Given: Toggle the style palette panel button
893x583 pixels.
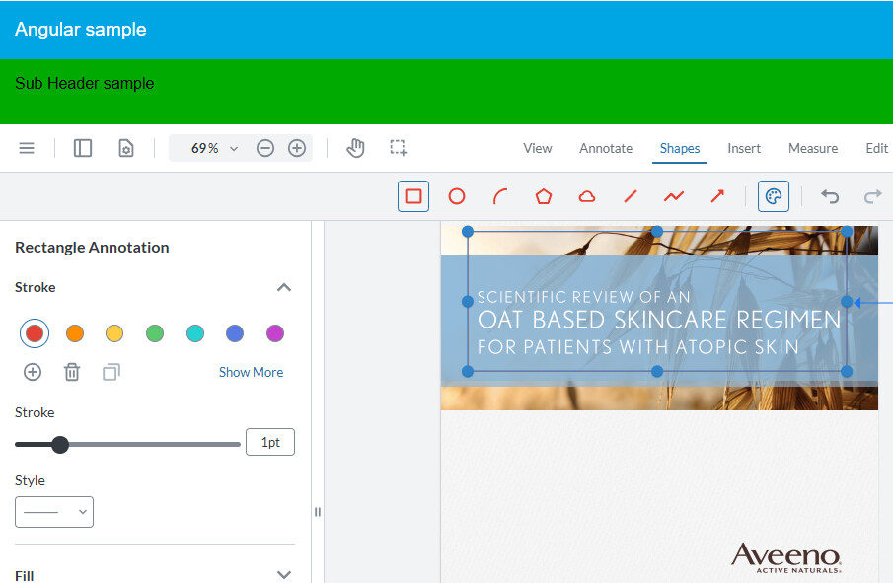Looking at the screenshot, I should [774, 196].
